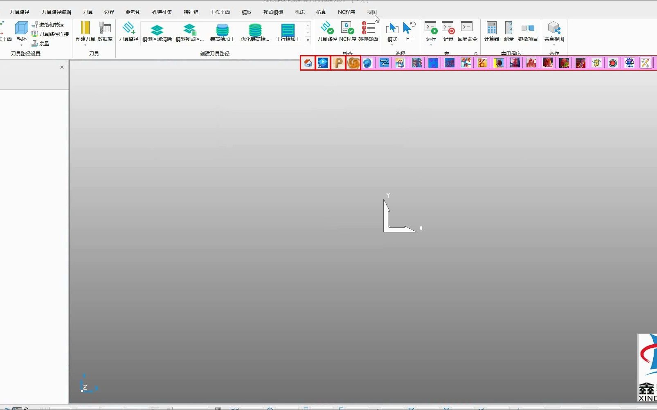Click Toolpath Connections (刀具路径连接) button
This screenshot has height=410, width=657.
50,34
